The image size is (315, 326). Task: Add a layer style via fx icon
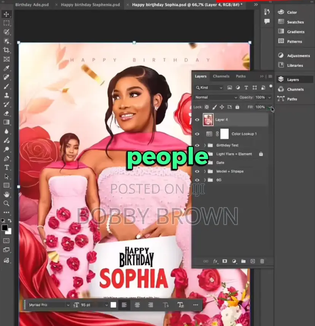[216, 261]
